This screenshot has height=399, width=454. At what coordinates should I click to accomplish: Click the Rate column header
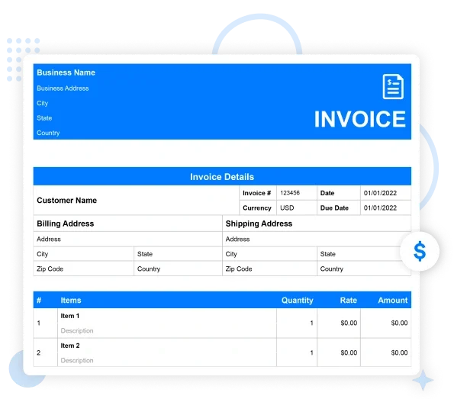tap(348, 301)
